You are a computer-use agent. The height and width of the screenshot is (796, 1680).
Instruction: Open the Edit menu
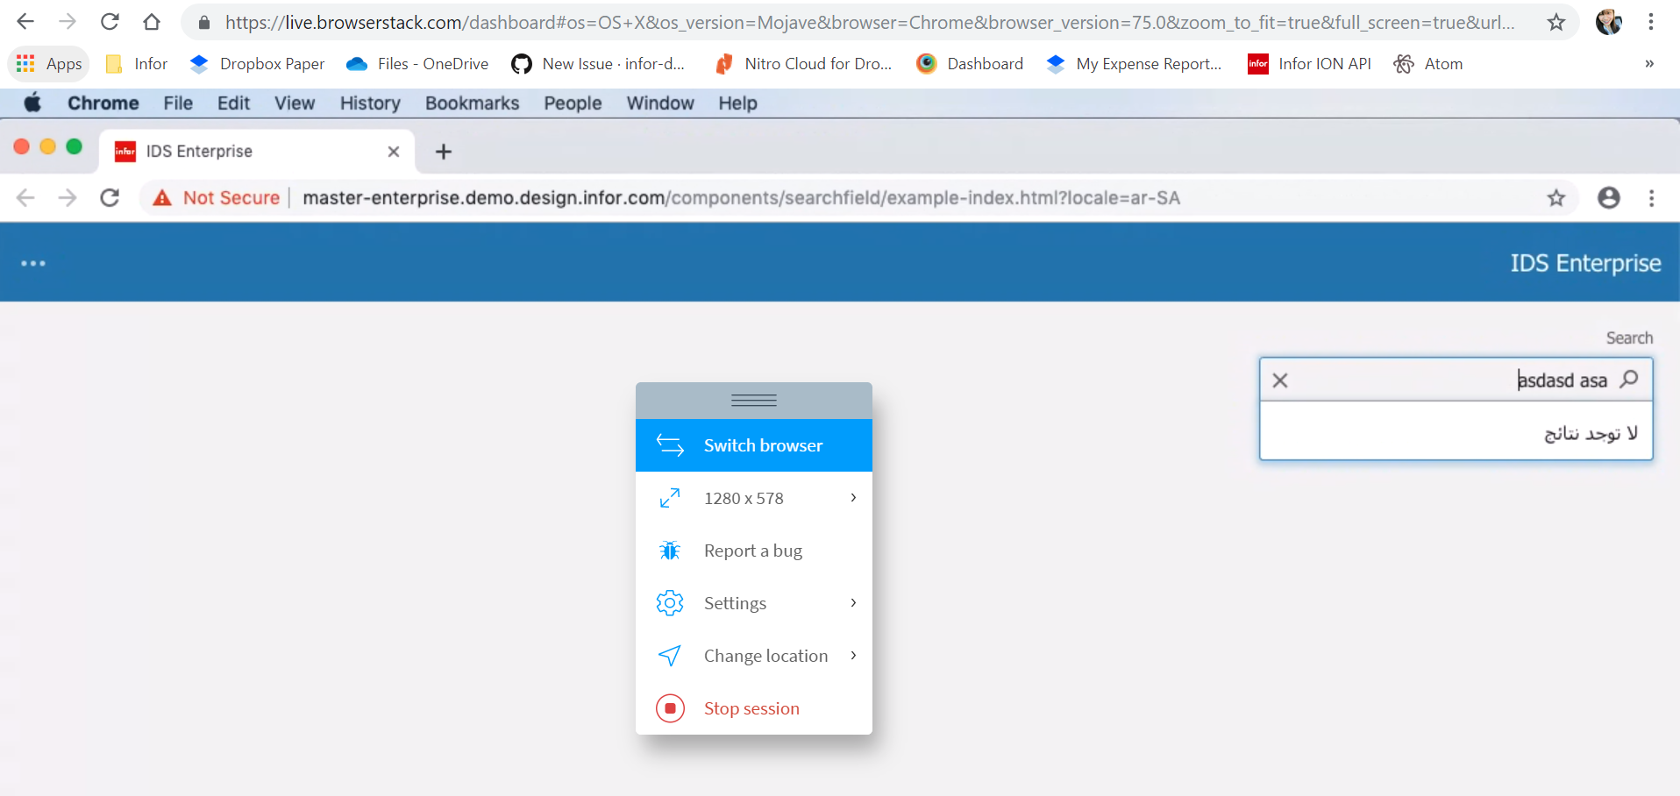pos(233,103)
